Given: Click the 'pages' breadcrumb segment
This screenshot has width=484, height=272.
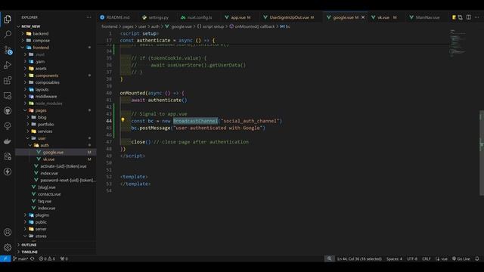Looking at the screenshot, I should [128, 26].
